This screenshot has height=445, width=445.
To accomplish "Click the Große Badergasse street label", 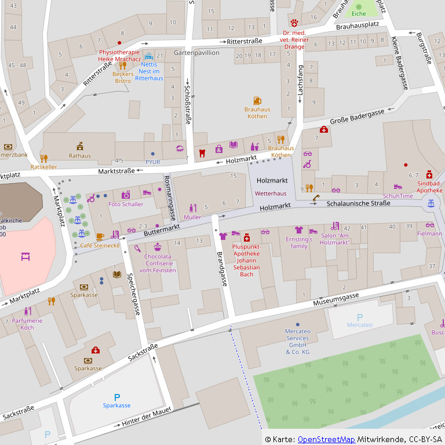I will [x=357, y=116].
